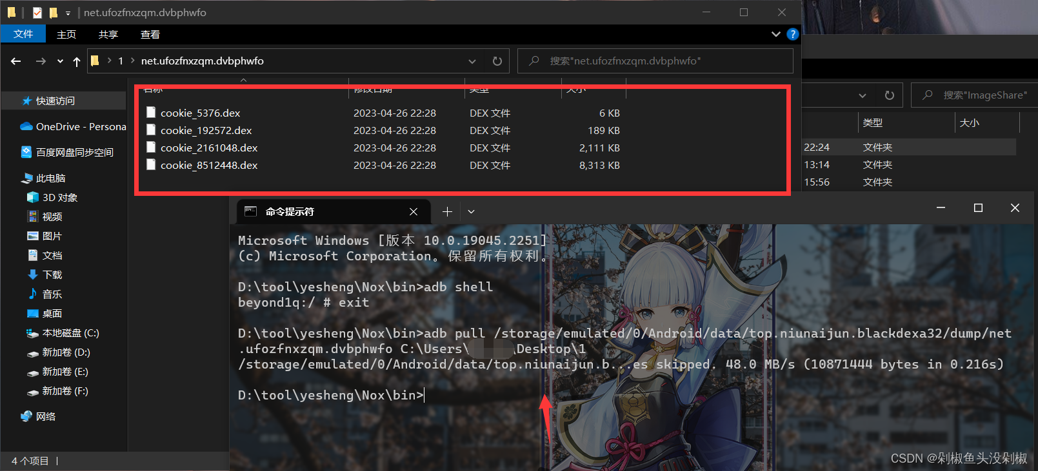Image resolution: width=1038 pixels, height=471 pixels.
Task: Click the quick access new folder icon
Action: pos(54,12)
